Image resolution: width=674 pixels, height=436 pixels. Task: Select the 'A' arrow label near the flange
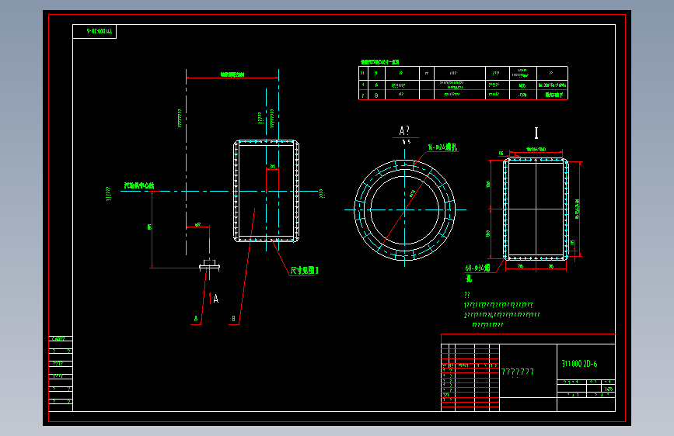click(216, 299)
